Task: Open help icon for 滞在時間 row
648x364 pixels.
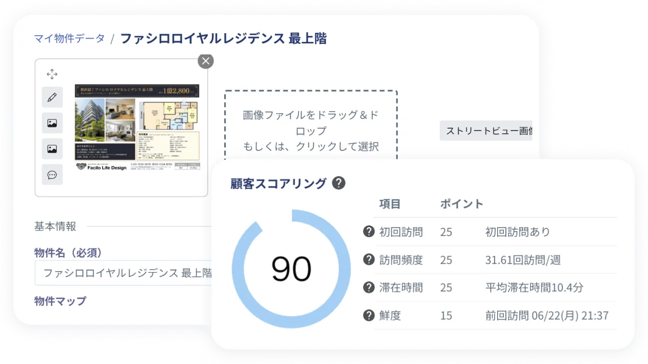Action: [369, 287]
